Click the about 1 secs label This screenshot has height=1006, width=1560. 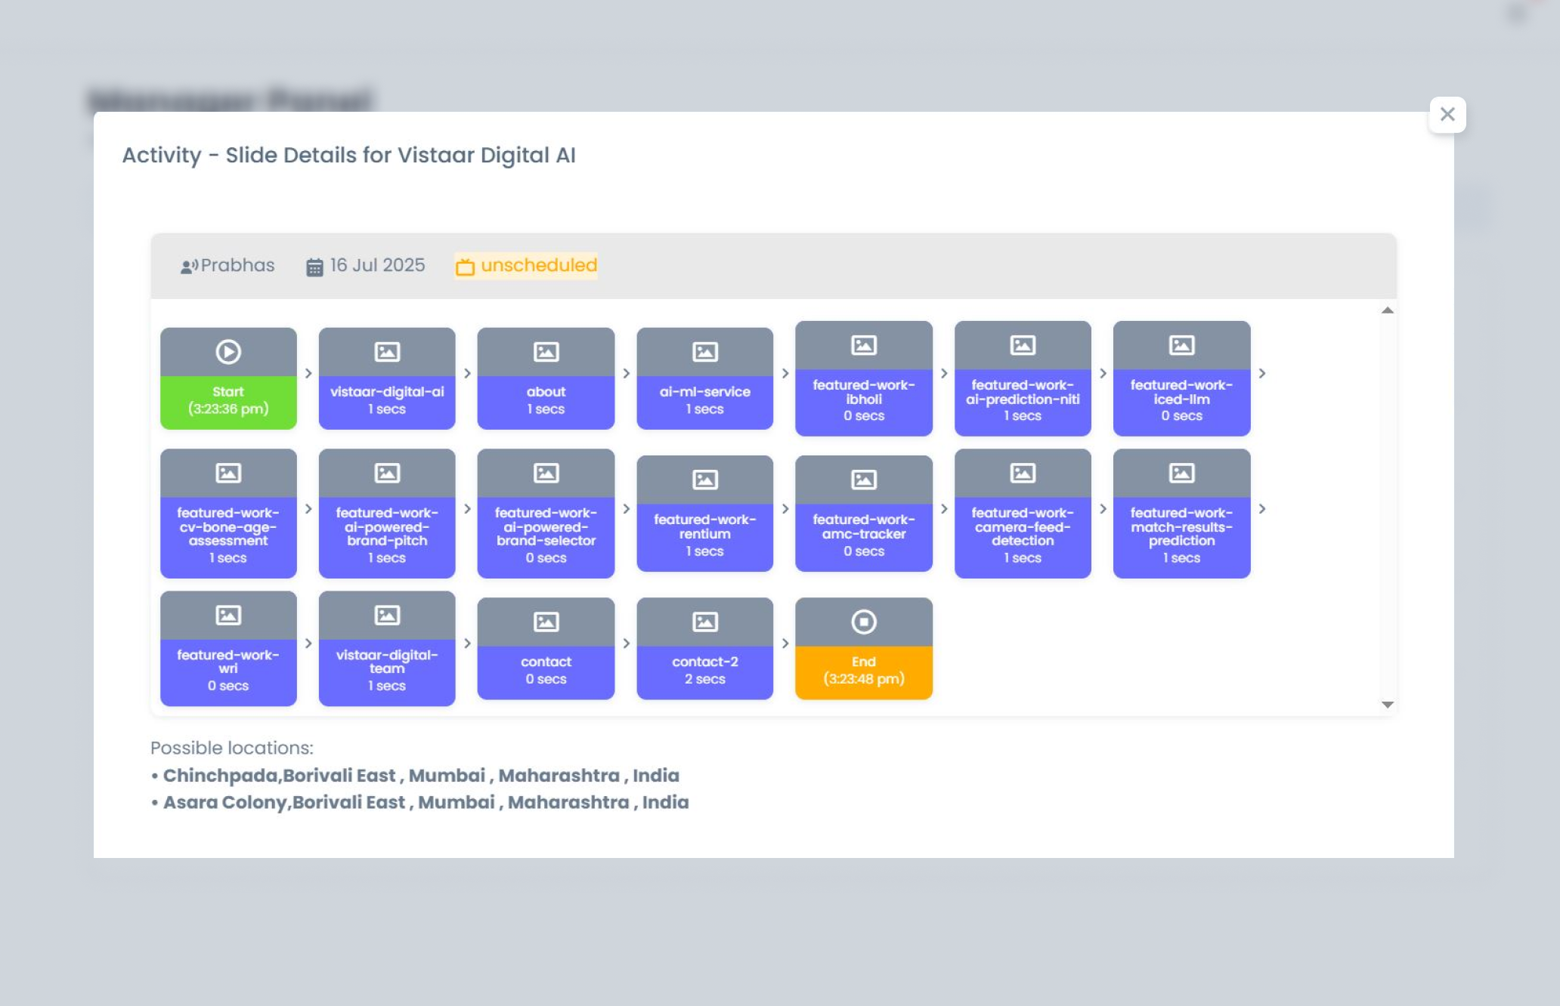[546, 403]
